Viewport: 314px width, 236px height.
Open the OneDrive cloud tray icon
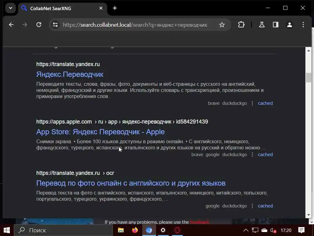pos(264,230)
